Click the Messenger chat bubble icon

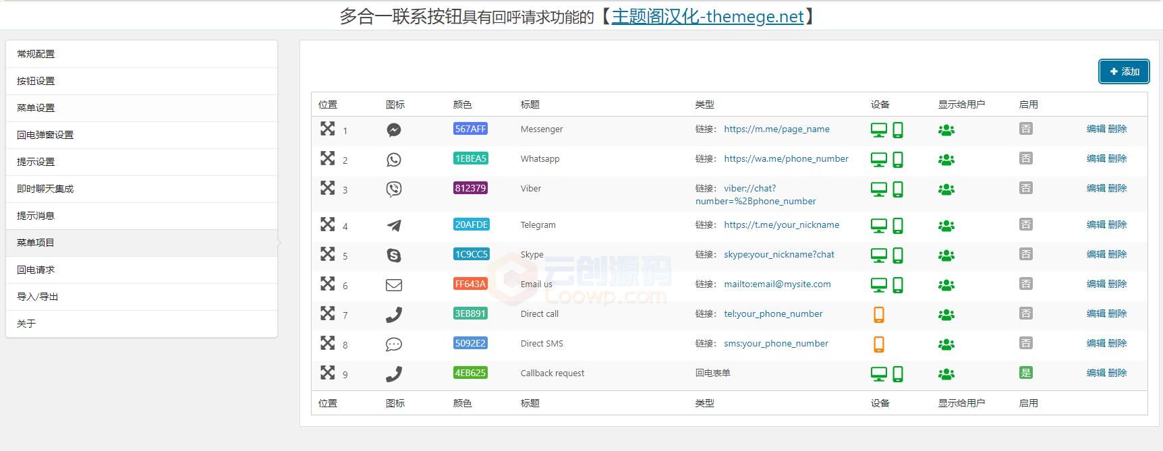tap(394, 130)
